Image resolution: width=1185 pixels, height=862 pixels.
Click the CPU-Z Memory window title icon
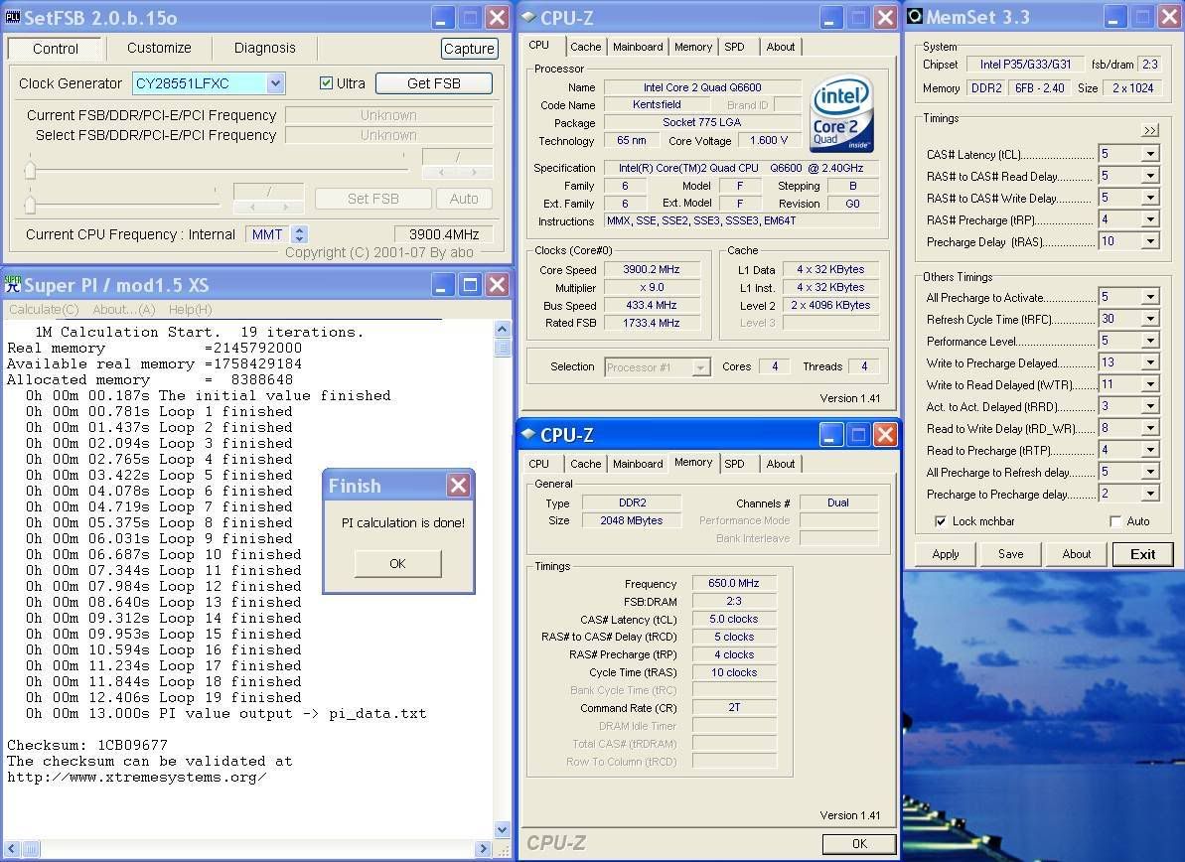click(529, 434)
